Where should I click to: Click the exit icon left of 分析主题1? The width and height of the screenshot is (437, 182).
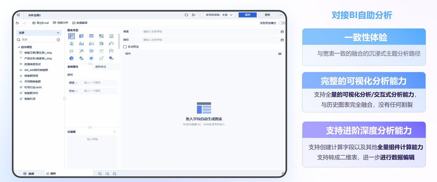pyautogui.click(x=18, y=15)
